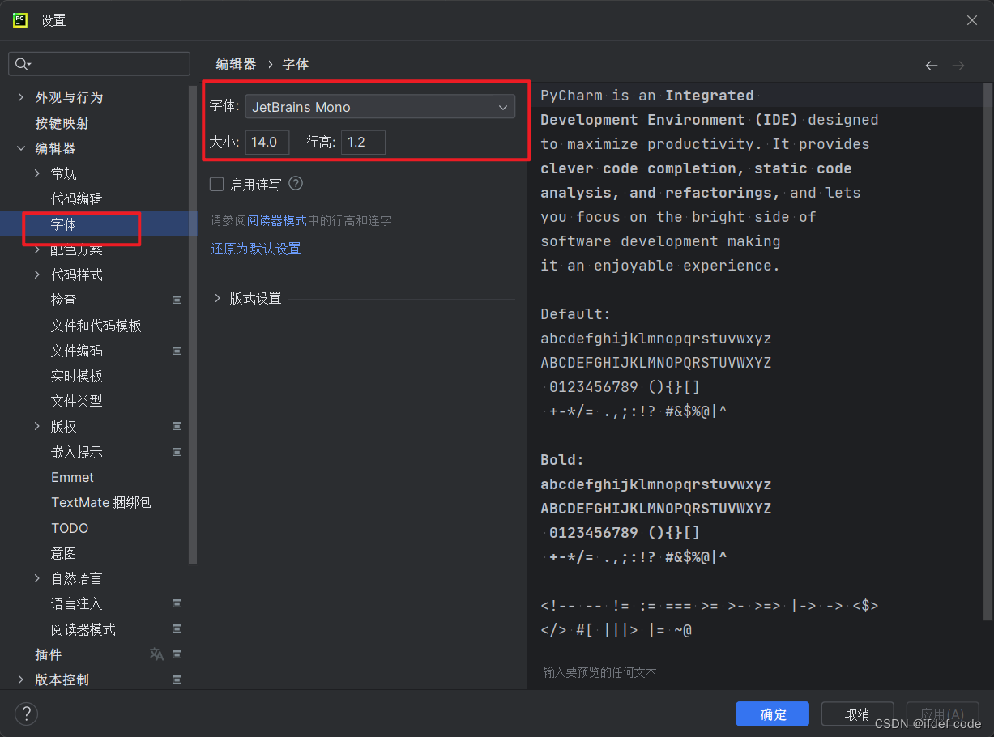Open 实时模板 settings page

pyautogui.click(x=76, y=376)
